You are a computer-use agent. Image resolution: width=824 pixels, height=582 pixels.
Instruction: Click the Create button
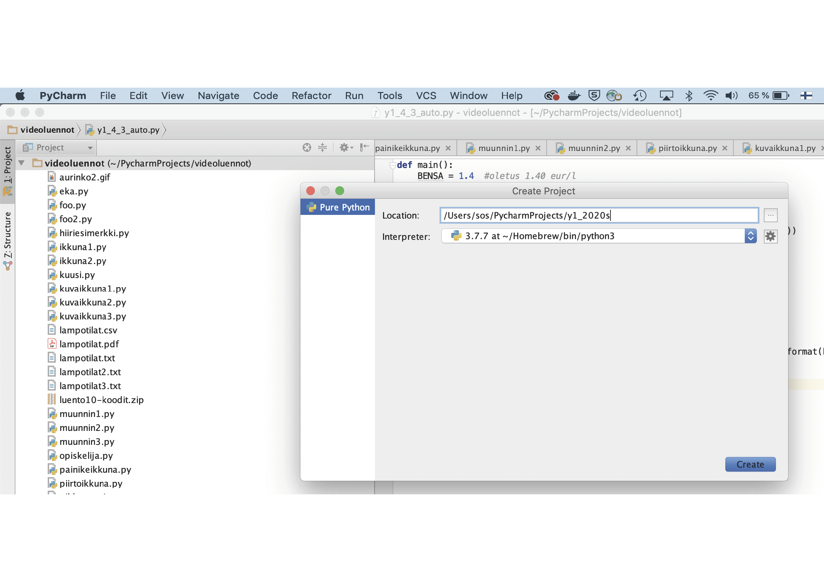pyautogui.click(x=750, y=464)
